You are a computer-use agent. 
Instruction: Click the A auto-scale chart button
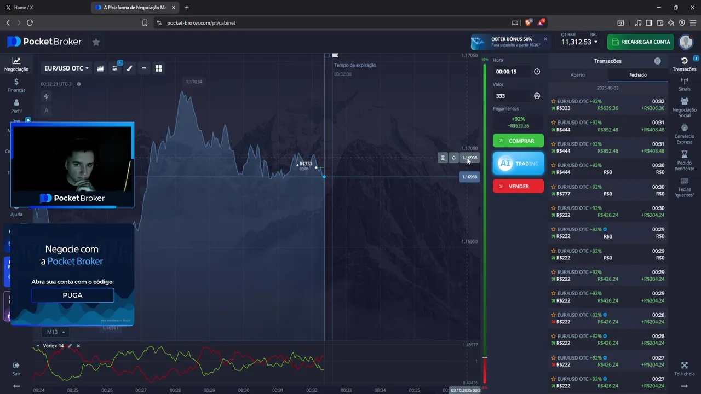point(47,111)
